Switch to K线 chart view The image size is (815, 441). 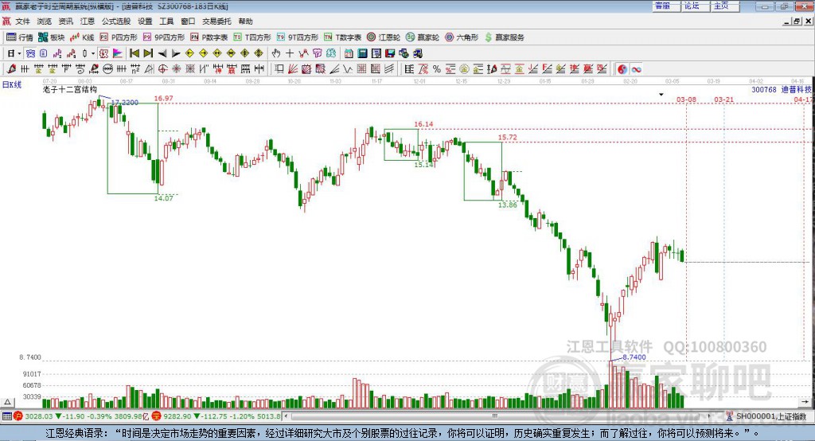tap(82, 37)
